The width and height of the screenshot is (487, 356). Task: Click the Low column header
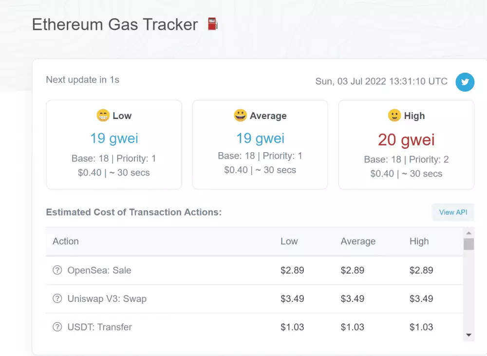(x=289, y=241)
